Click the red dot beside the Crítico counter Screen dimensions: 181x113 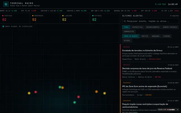point(3,16)
